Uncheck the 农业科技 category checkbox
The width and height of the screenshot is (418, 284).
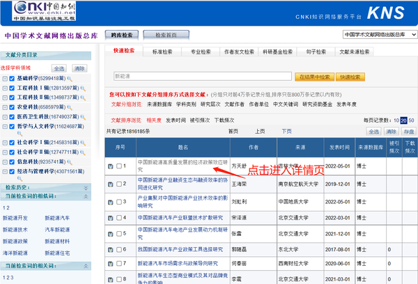[x=12, y=107]
